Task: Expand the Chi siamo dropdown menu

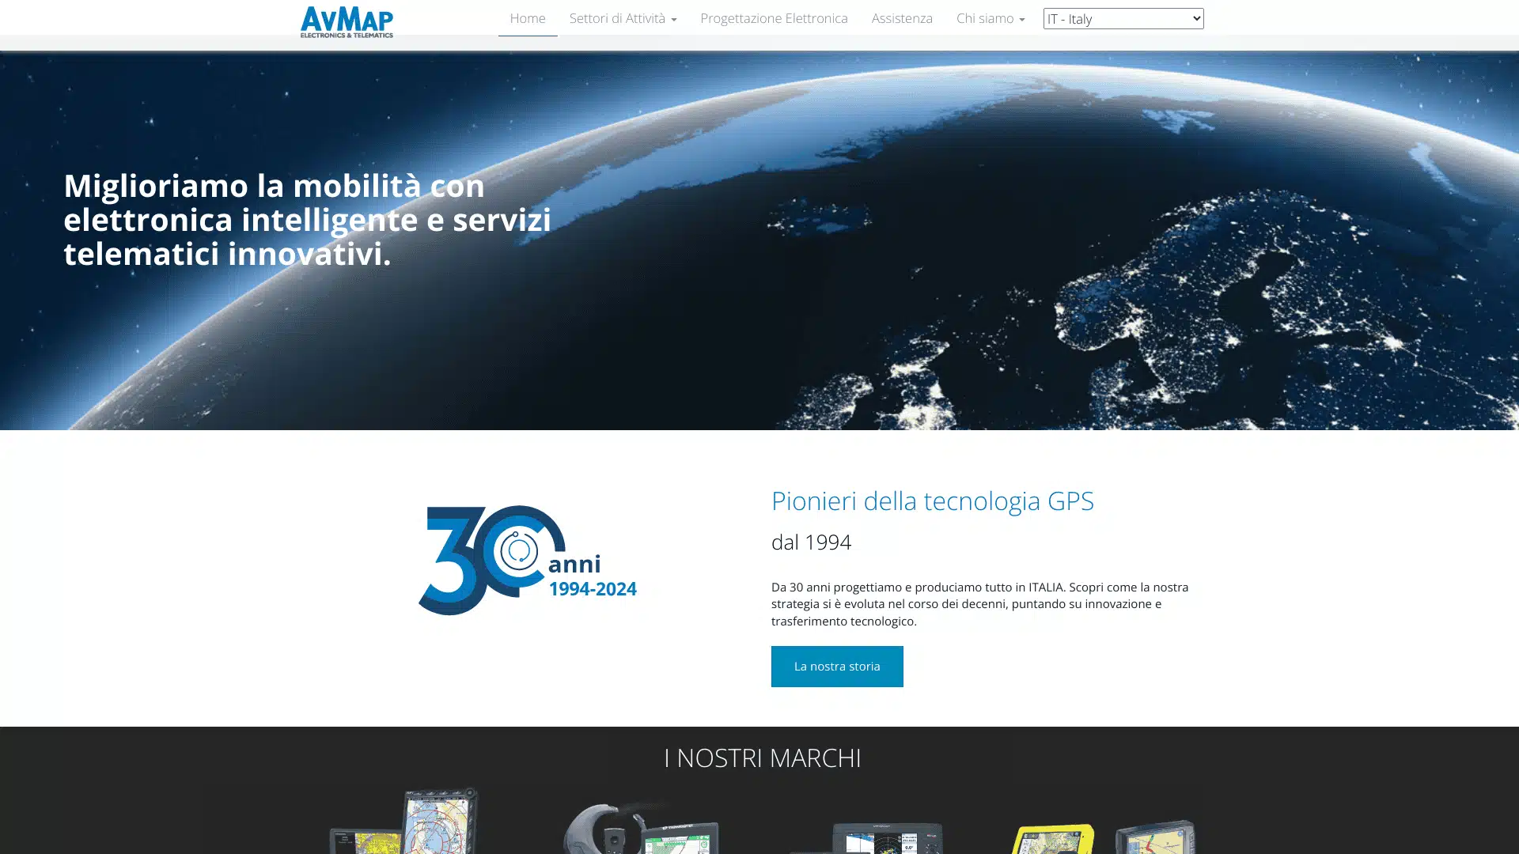Action: tap(989, 18)
